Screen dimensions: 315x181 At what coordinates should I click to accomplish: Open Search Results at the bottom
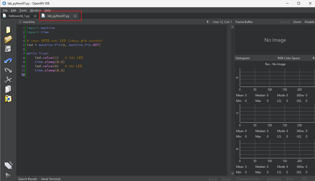tap(28, 179)
